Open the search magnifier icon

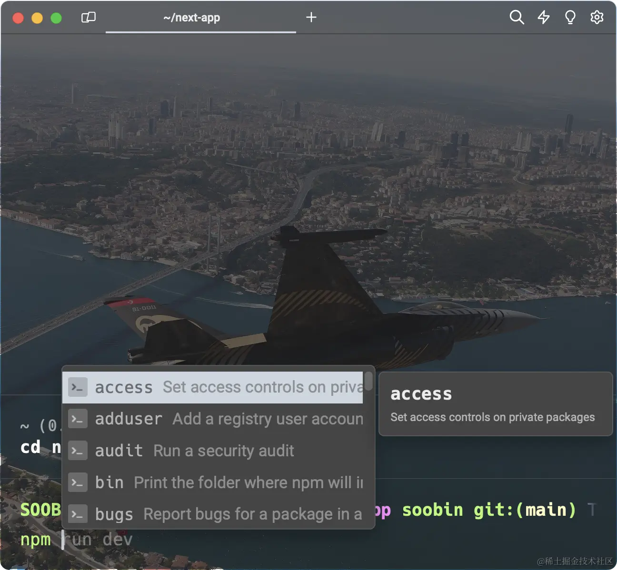(517, 18)
